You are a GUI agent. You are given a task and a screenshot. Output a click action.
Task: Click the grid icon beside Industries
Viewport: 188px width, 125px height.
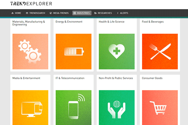pos(75,13)
